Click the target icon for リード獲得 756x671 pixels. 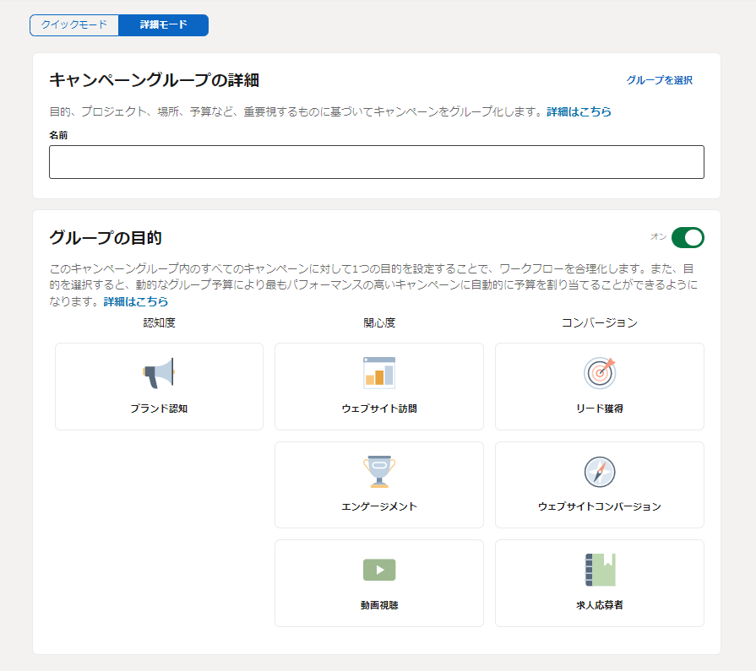pyautogui.click(x=600, y=373)
